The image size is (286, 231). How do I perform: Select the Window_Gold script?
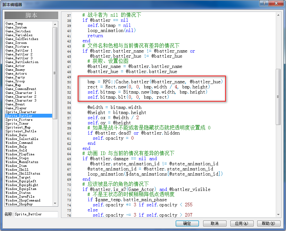coord(16,150)
